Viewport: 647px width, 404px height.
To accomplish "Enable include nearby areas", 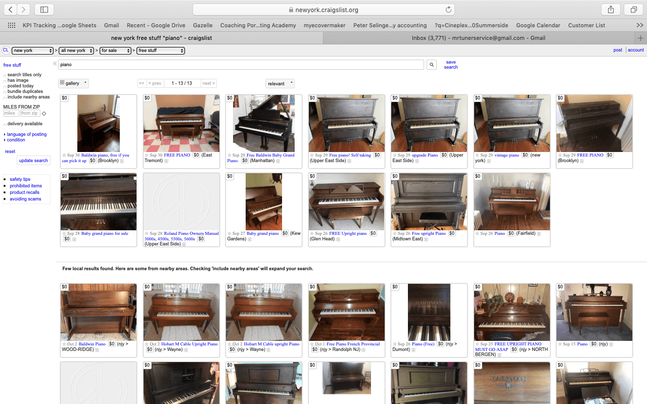I will (x=5, y=97).
